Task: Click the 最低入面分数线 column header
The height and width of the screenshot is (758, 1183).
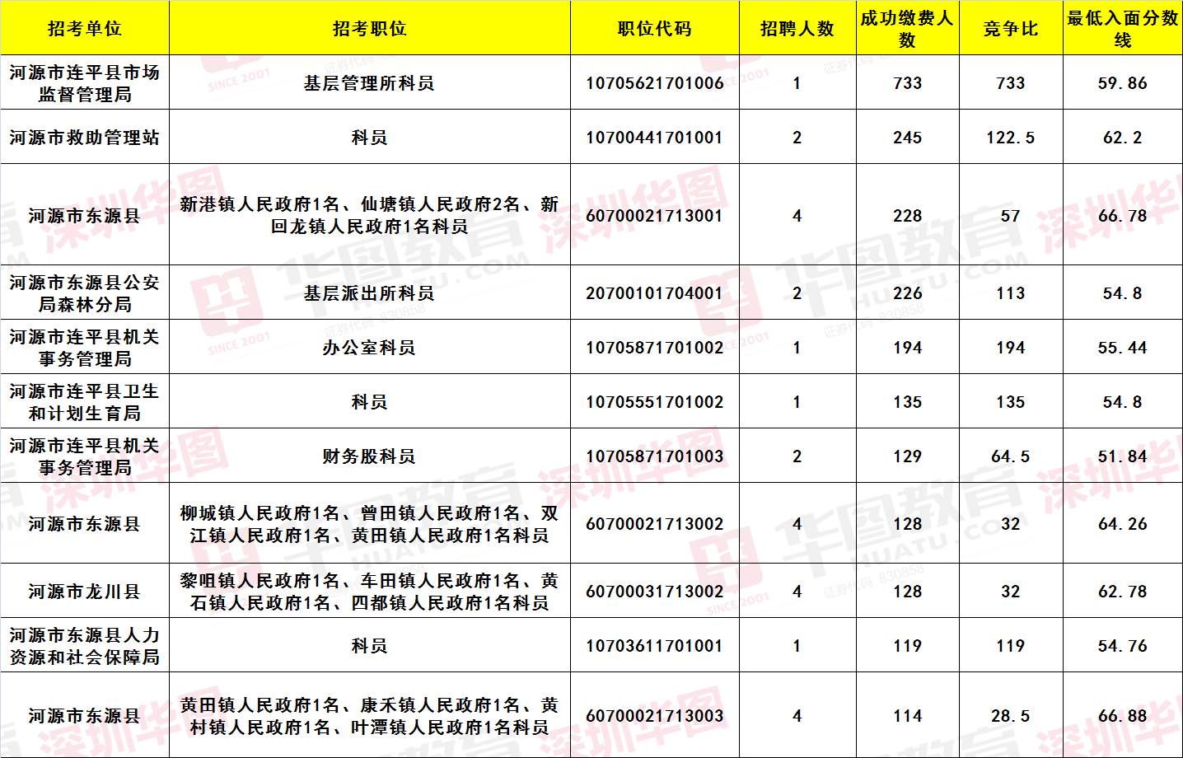Action: pos(1123,28)
